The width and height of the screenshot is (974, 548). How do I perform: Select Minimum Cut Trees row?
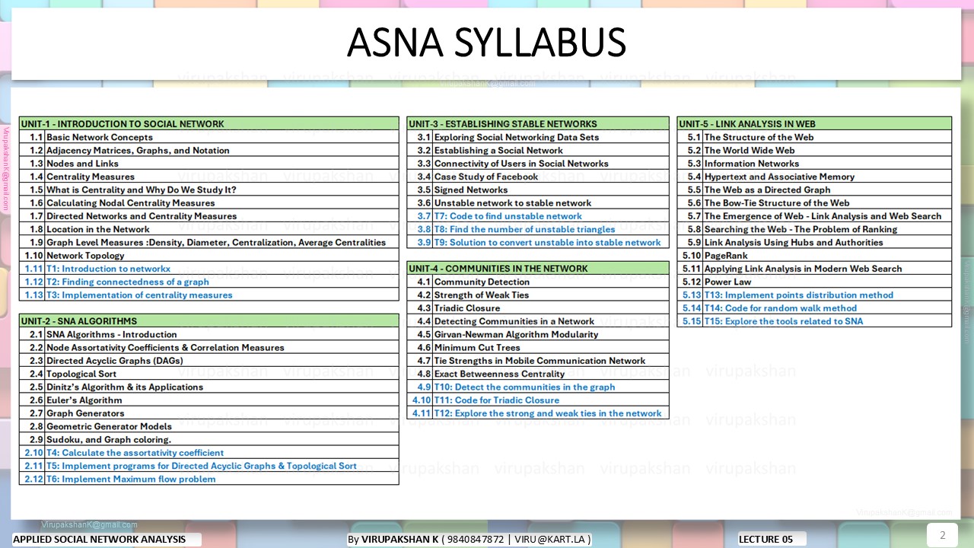pos(538,347)
